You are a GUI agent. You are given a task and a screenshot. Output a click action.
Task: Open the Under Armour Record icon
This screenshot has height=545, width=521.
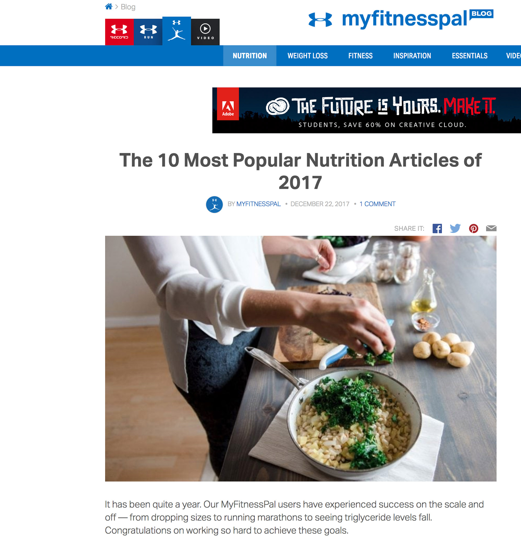119,32
